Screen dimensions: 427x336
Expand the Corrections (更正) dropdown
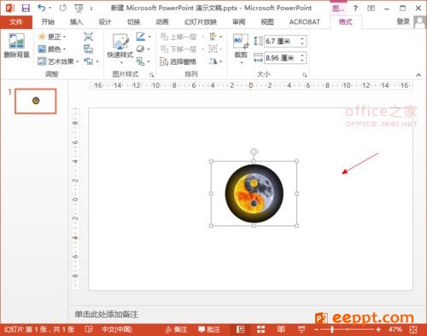click(52, 37)
